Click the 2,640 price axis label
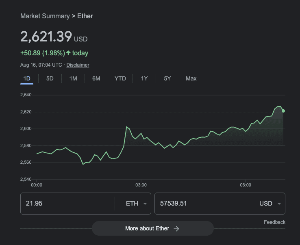 pos(26,95)
